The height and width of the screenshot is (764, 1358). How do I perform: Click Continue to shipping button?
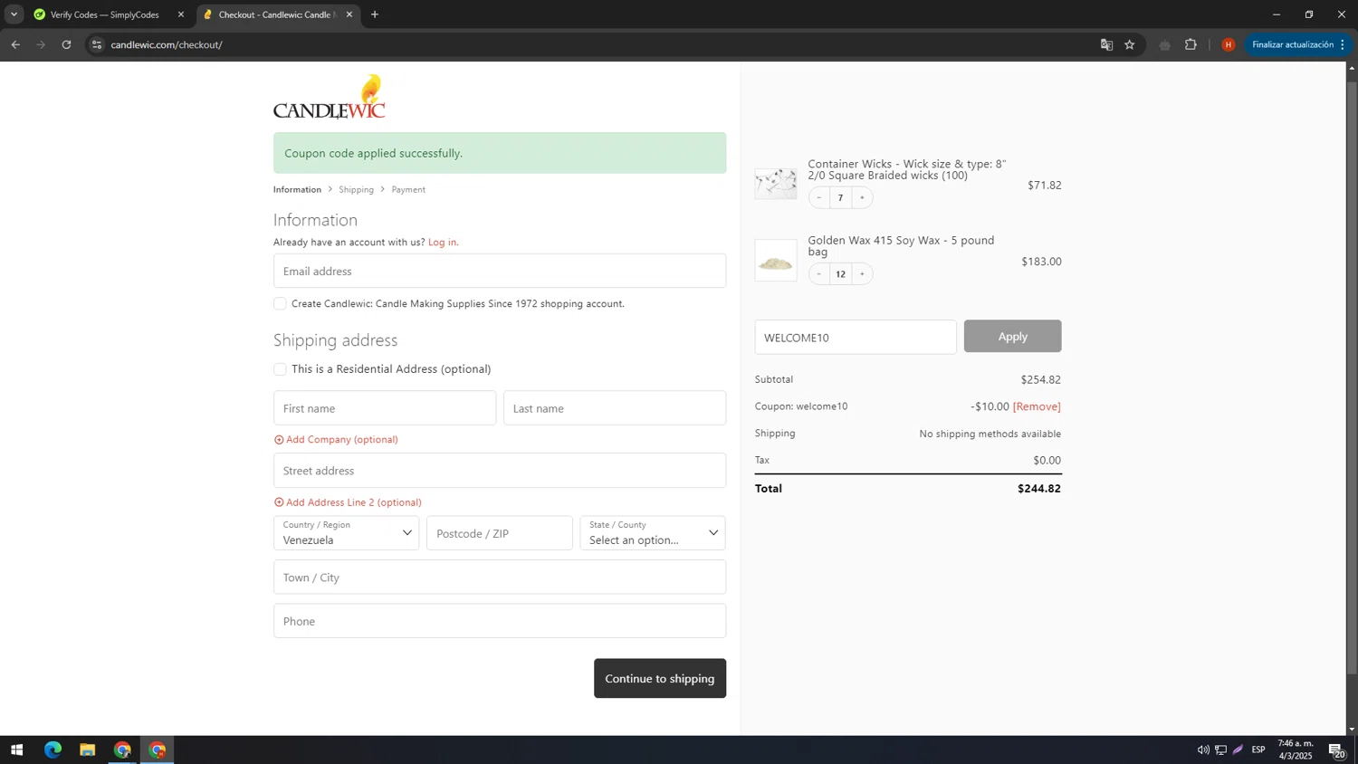(x=660, y=678)
